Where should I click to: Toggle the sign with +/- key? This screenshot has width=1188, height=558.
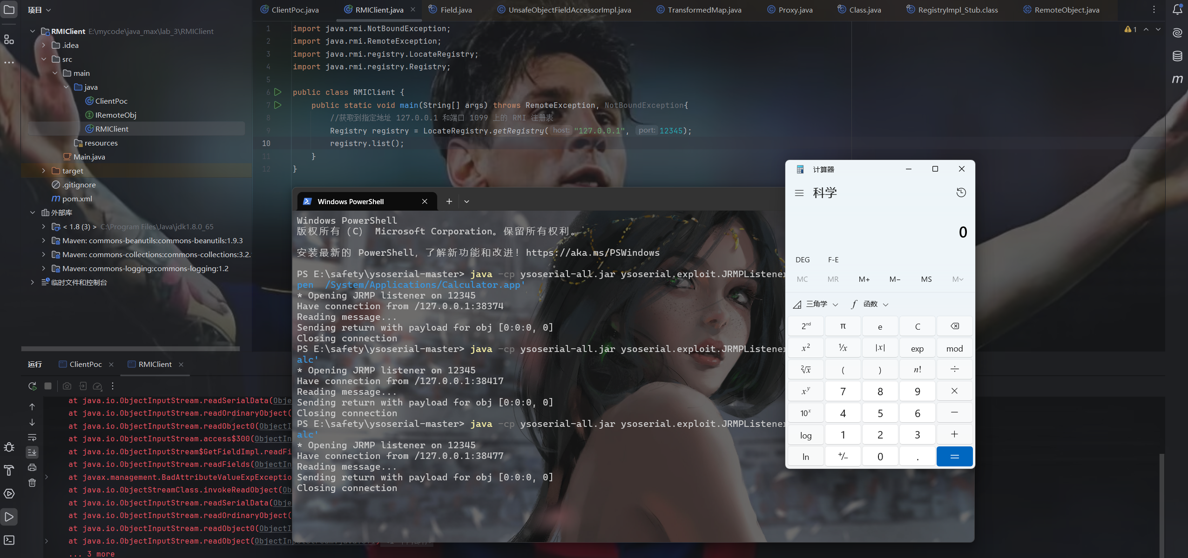pos(843,456)
